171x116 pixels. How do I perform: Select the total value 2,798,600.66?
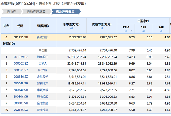point(77,70)
